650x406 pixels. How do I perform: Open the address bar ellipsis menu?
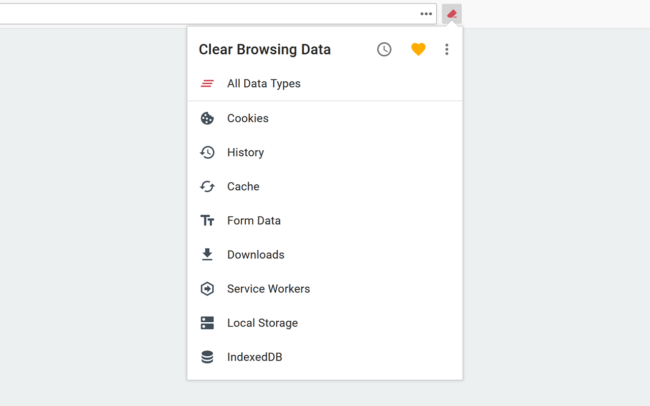coord(426,14)
